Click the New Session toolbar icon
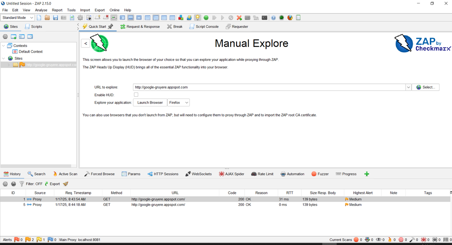 click(x=39, y=18)
